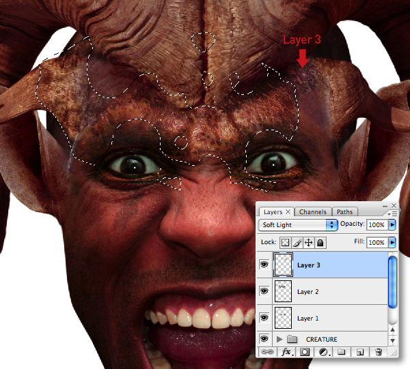Switch to the Channels tab

coord(313,212)
